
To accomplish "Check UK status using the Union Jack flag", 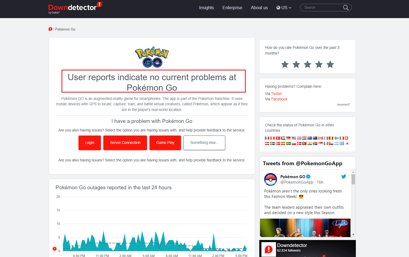I will click(x=299, y=138).
